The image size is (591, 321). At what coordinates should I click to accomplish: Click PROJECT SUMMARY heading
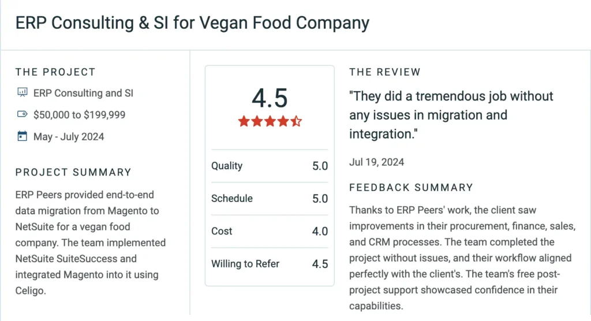click(73, 172)
